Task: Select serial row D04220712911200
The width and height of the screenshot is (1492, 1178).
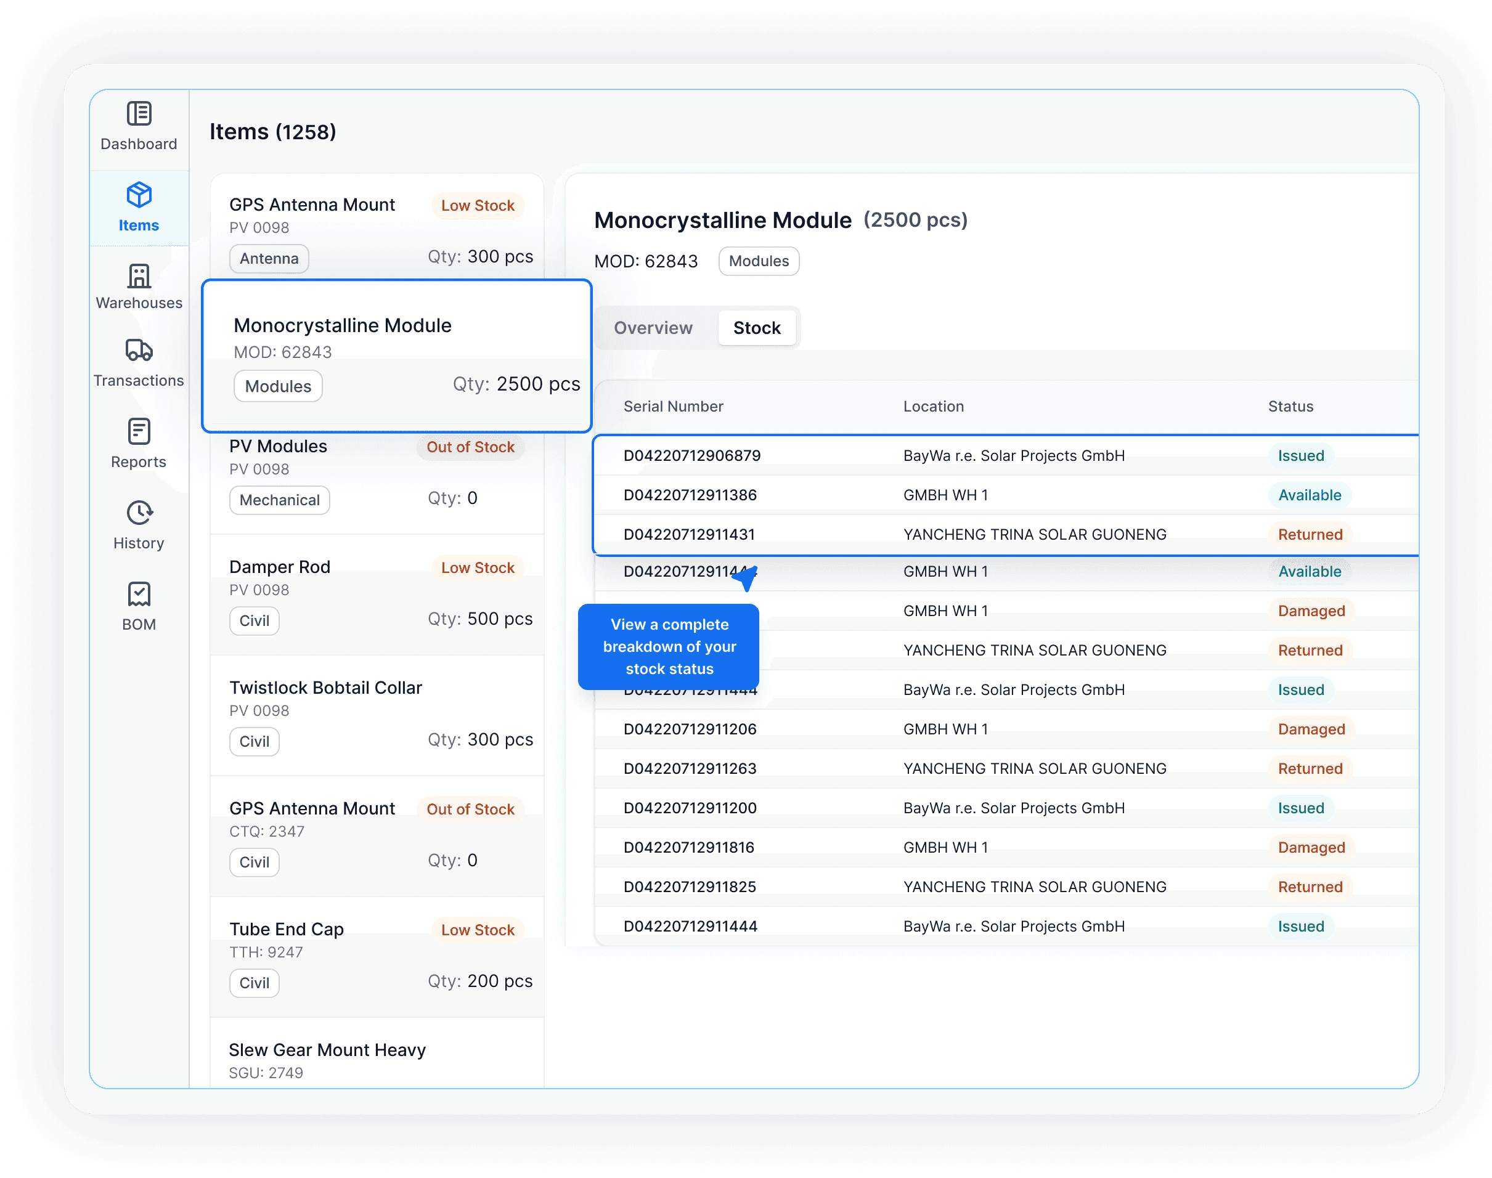Action: (1006, 808)
